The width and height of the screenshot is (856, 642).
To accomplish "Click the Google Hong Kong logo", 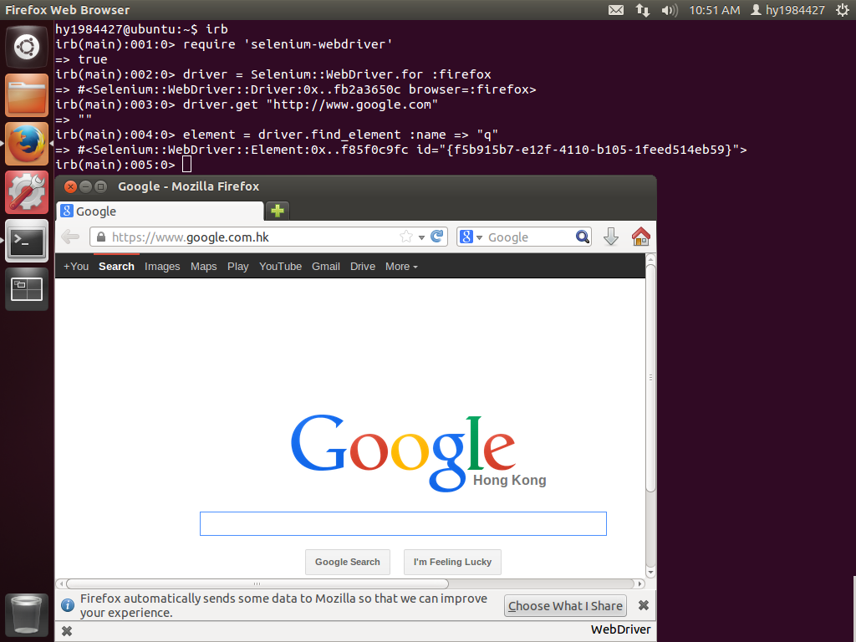I will coord(418,452).
